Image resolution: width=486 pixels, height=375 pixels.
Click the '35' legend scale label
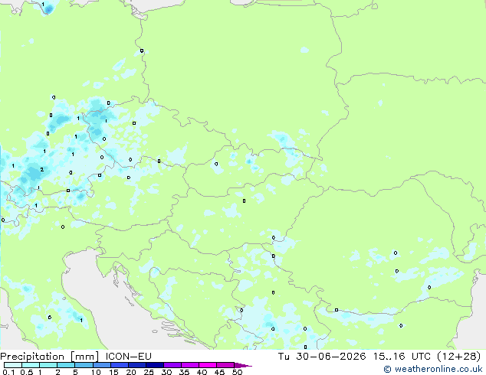184,372
